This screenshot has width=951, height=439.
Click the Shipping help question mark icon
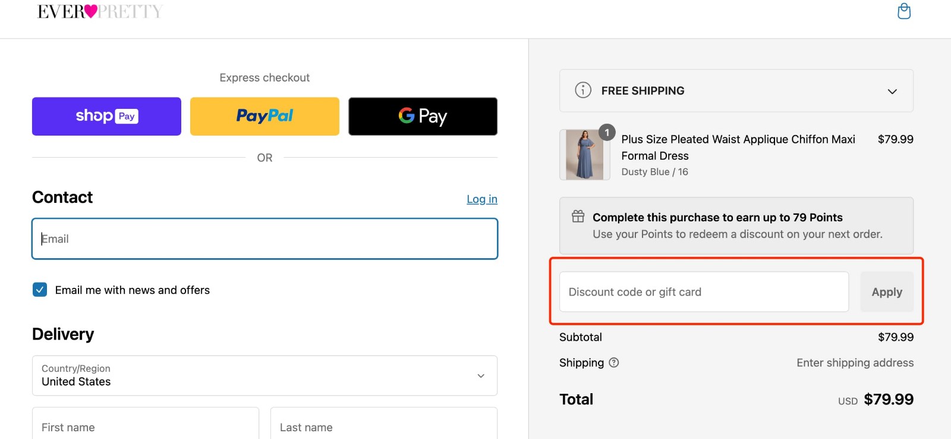(615, 362)
